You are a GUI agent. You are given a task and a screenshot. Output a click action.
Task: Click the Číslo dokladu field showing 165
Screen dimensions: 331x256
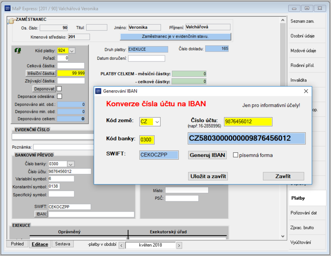(x=217, y=49)
